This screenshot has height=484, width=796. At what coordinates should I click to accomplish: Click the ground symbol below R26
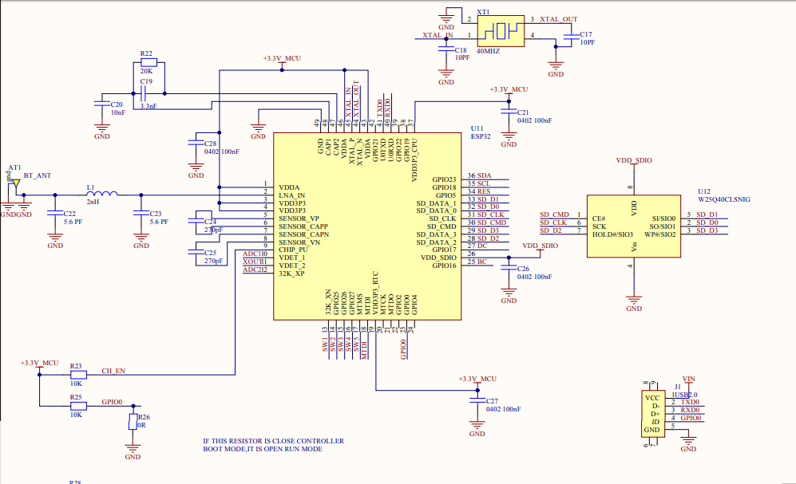pyautogui.click(x=133, y=447)
